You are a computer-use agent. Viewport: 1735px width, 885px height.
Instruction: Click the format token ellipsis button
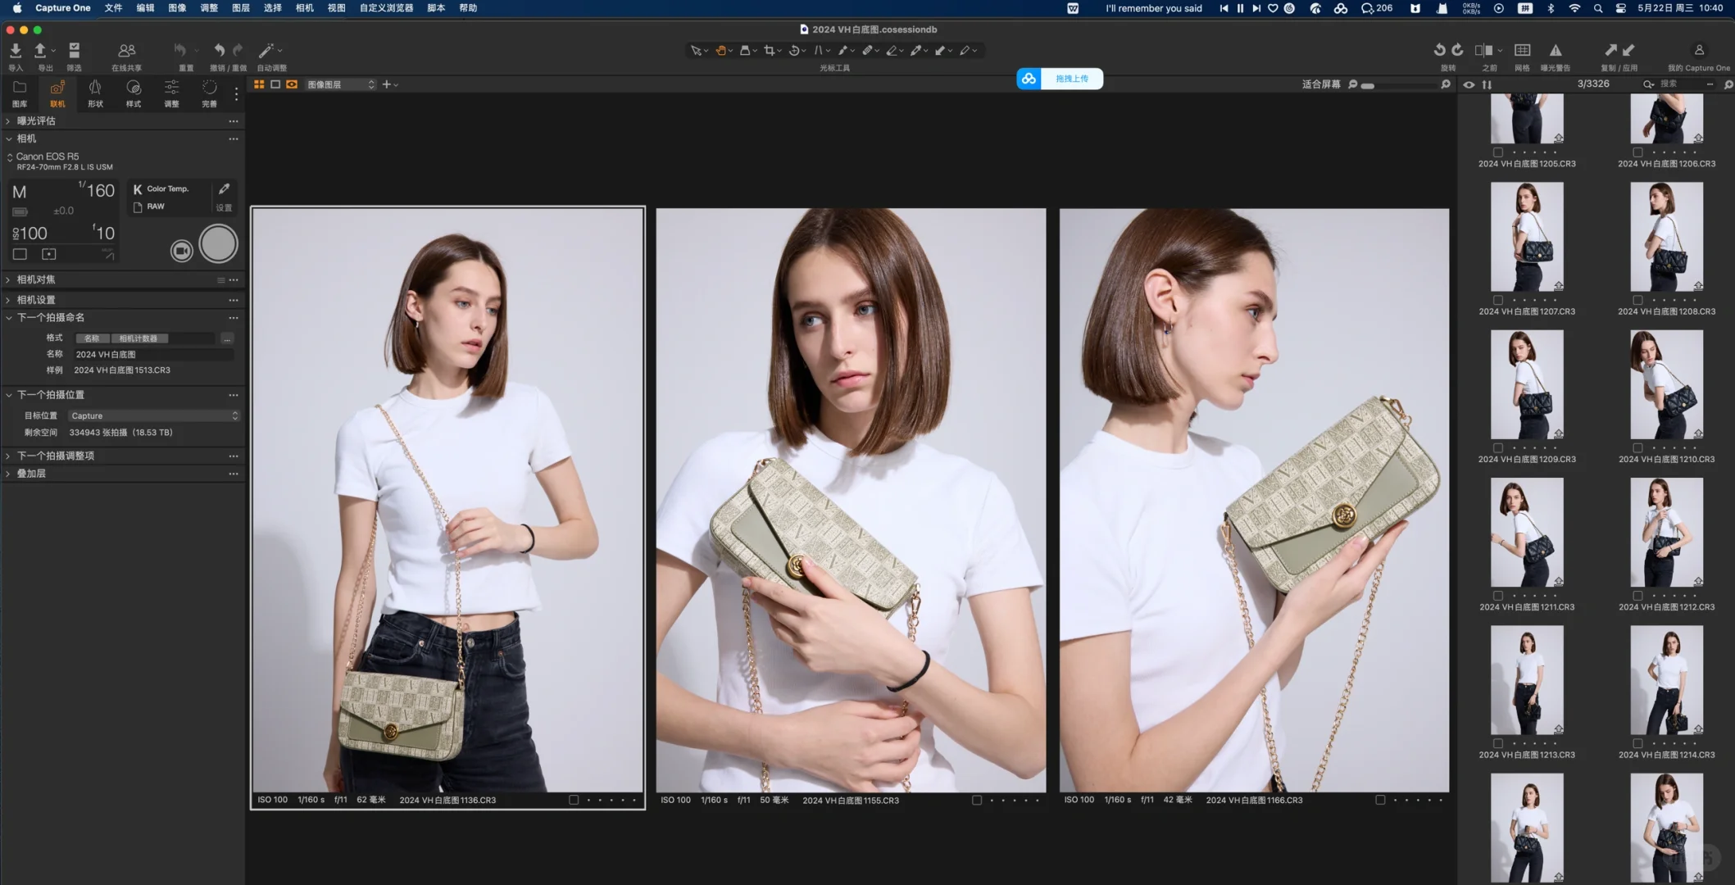[x=227, y=338]
